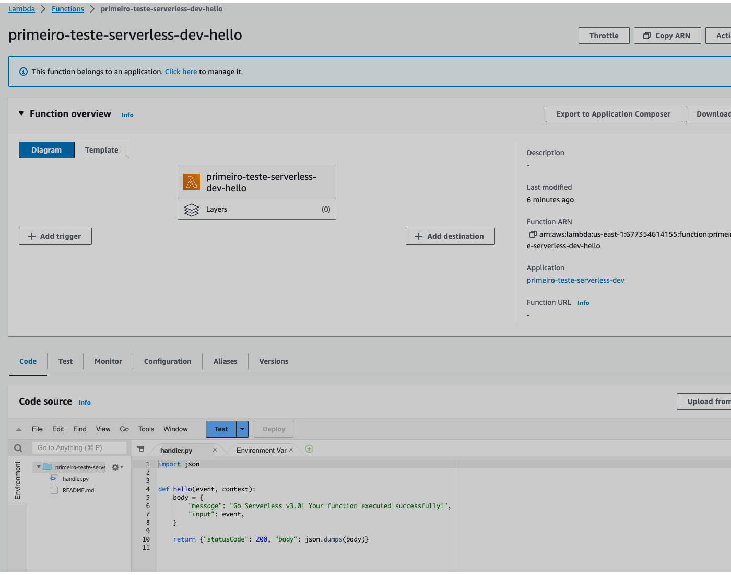Switch to the Template view of the diagram
Image resolution: width=731 pixels, height=575 pixels.
coord(101,150)
